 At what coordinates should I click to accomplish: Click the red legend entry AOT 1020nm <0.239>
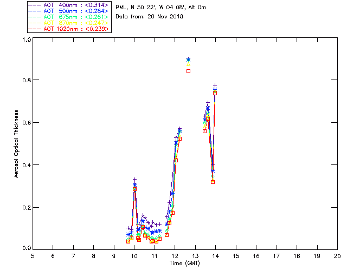[68, 29]
